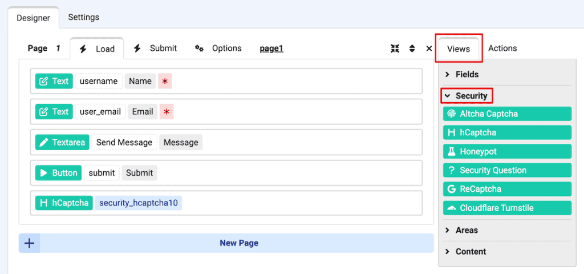584x274 pixels.
Task: Click the plus icon beside New Page
Action: [x=29, y=243]
